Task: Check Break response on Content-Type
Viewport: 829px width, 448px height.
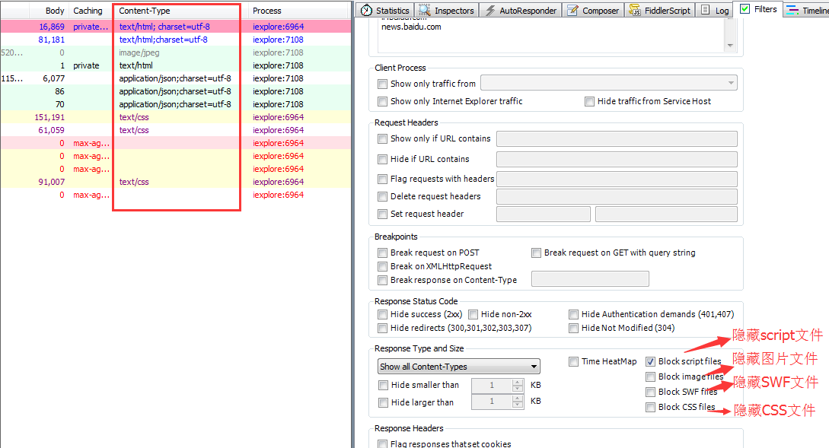Action: [382, 281]
